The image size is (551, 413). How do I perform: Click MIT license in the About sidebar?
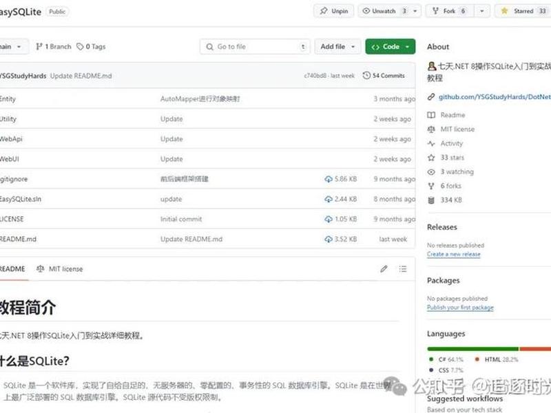tap(457, 129)
